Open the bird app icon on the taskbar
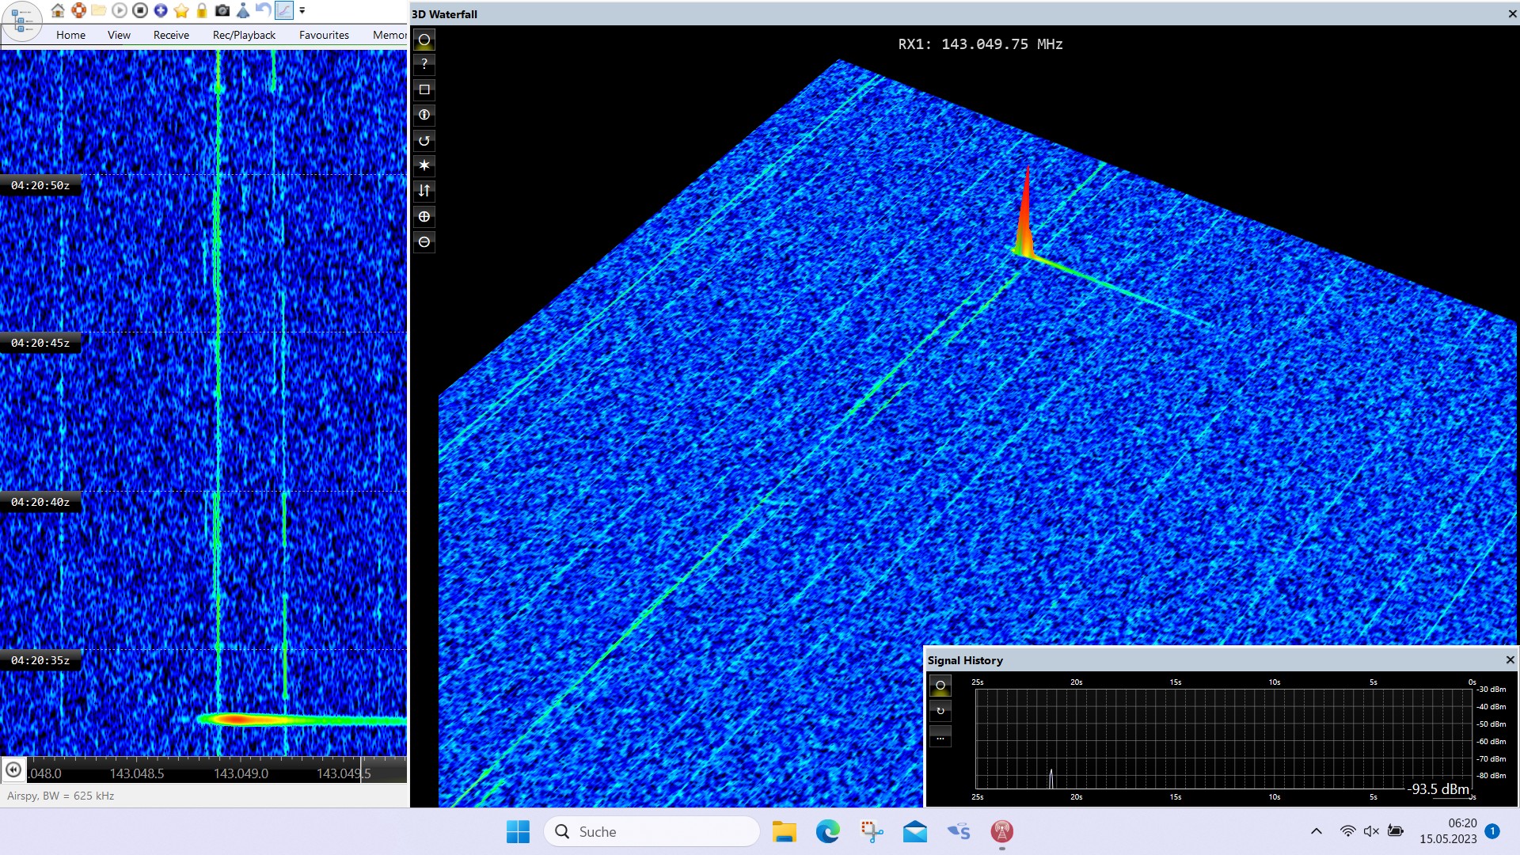The width and height of the screenshot is (1520, 855). (958, 831)
